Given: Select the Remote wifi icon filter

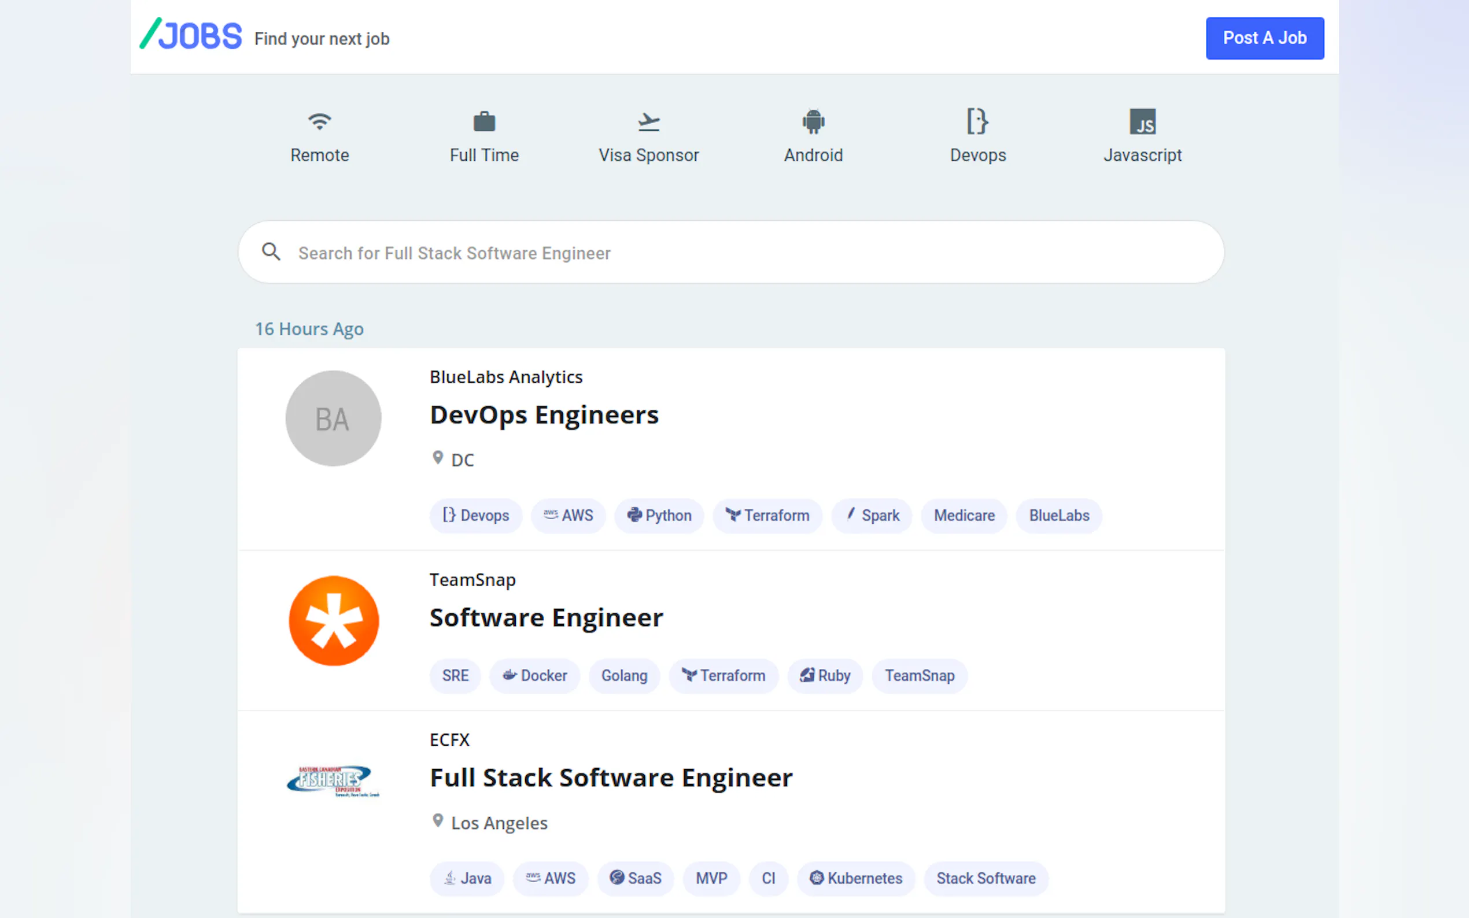Looking at the screenshot, I should [319, 121].
